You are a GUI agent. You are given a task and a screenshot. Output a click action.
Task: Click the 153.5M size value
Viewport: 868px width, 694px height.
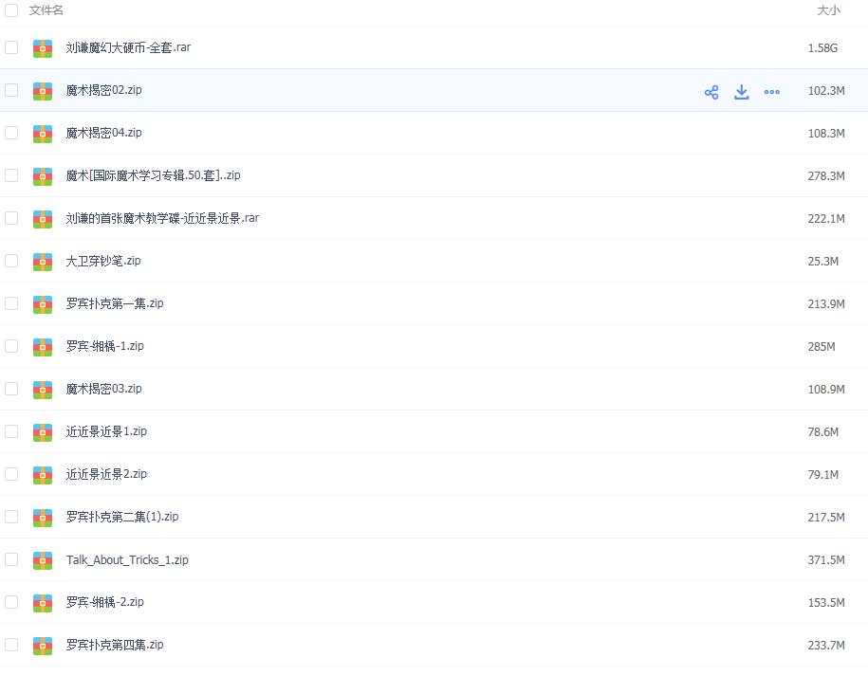pyautogui.click(x=826, y=603)
